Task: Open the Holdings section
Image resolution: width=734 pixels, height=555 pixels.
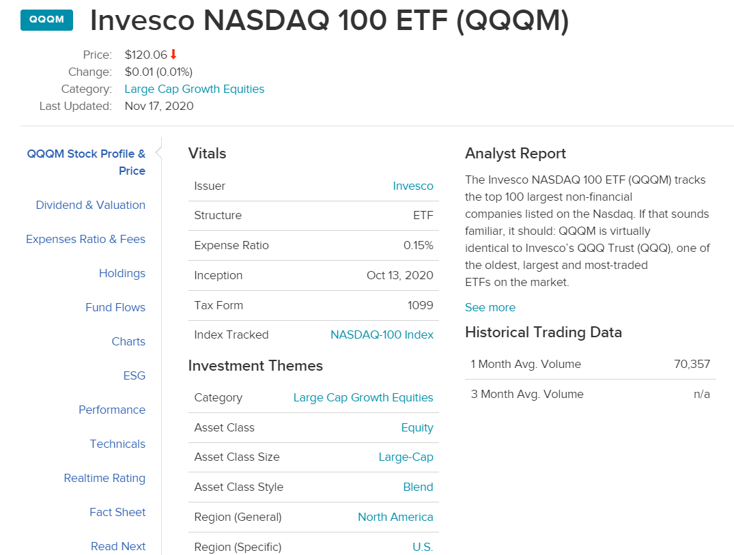Action: tap(122, 273)
